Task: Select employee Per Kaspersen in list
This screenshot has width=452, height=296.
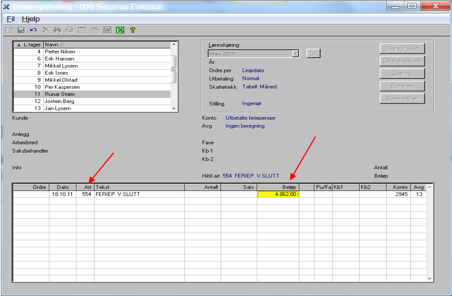Action: coord(92,87)
